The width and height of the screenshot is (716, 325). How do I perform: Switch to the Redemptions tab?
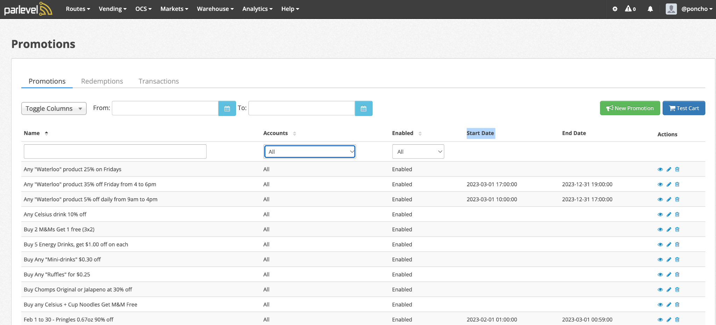click(102, 81)
